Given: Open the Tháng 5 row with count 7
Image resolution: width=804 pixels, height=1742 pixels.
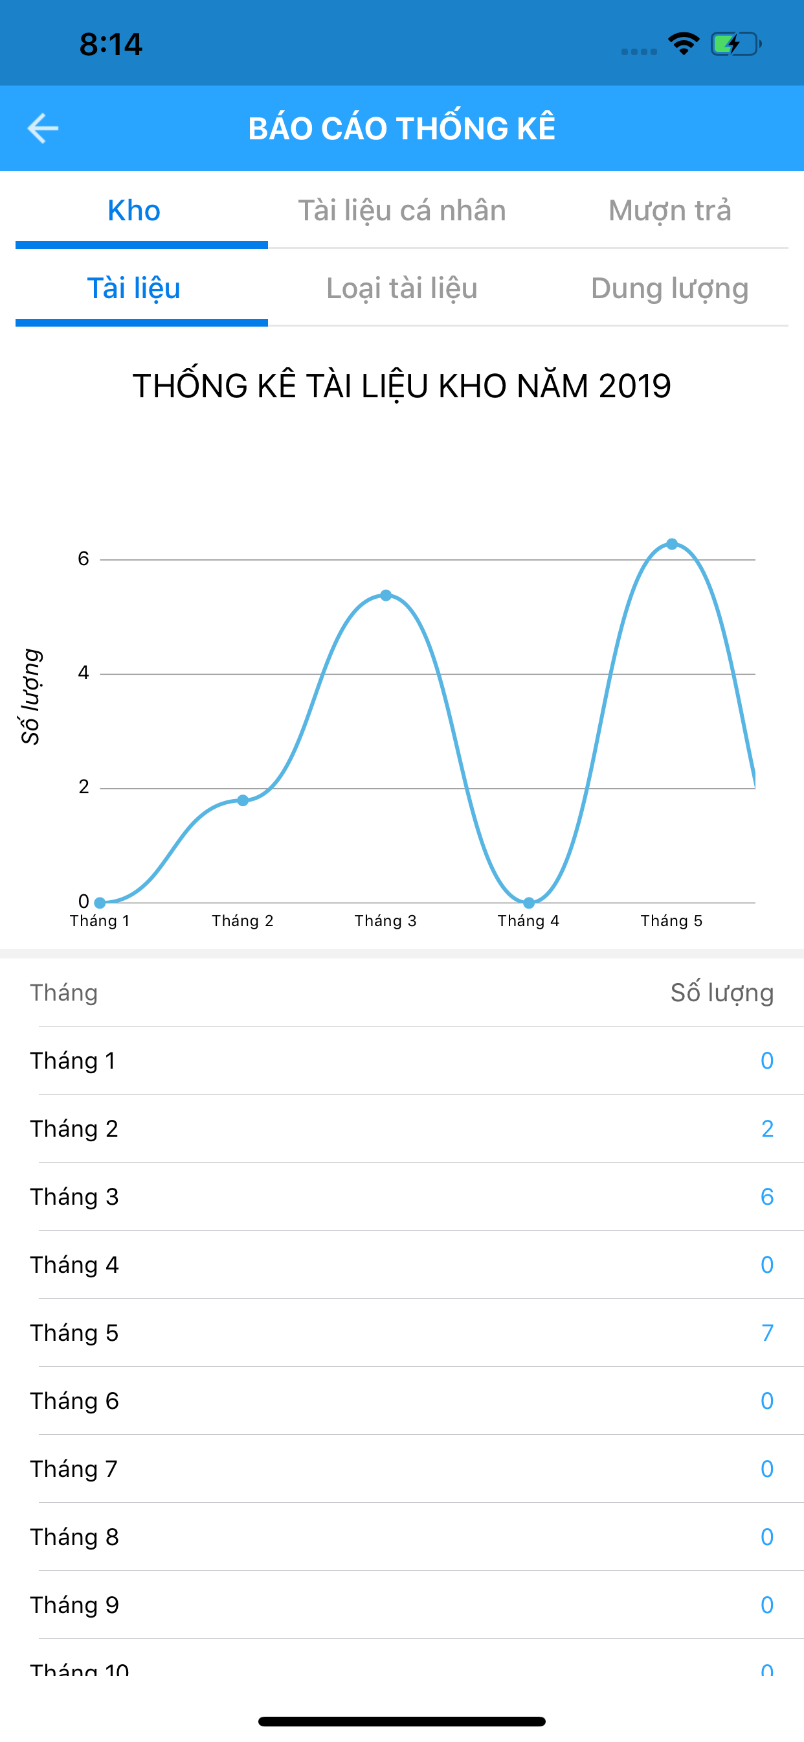Looking at the screenshot, I should (x=402, y=1333).
